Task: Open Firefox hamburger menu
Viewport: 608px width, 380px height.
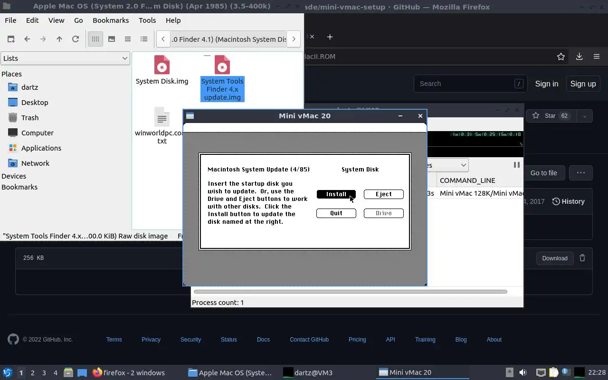Action: pos(597,57)
